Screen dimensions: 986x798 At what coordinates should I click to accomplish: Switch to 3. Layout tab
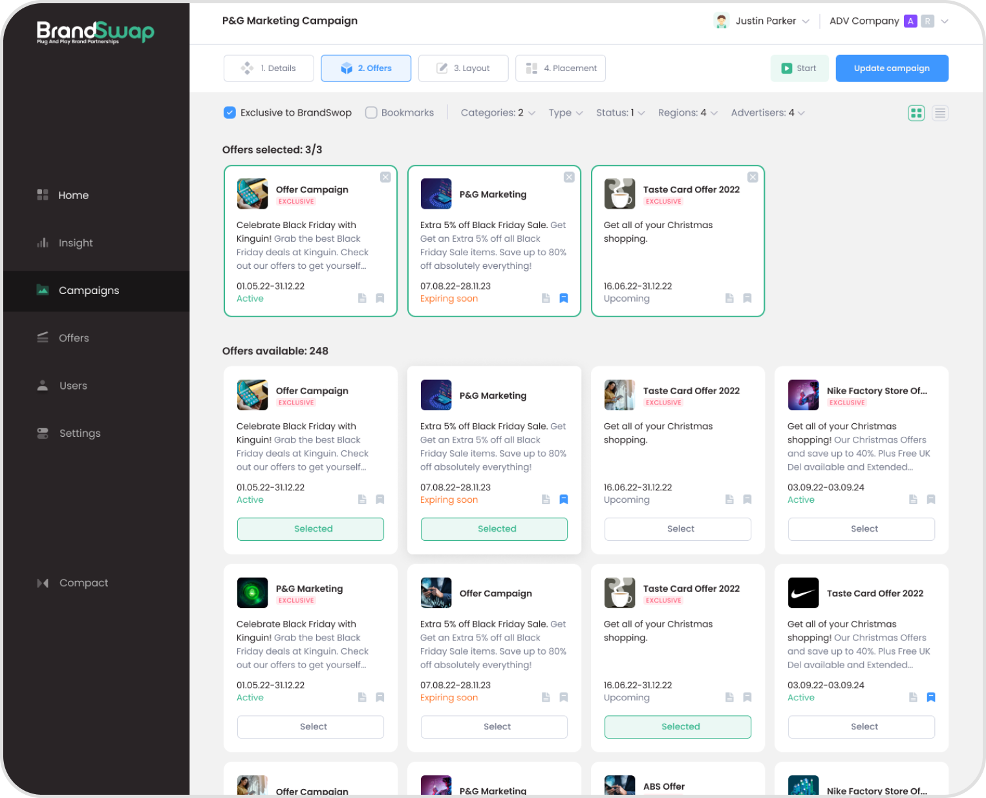(464, 68)
